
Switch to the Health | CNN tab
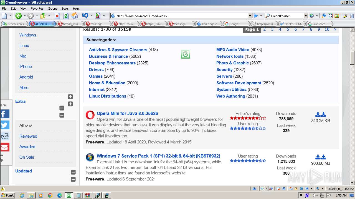click(292, 24)
